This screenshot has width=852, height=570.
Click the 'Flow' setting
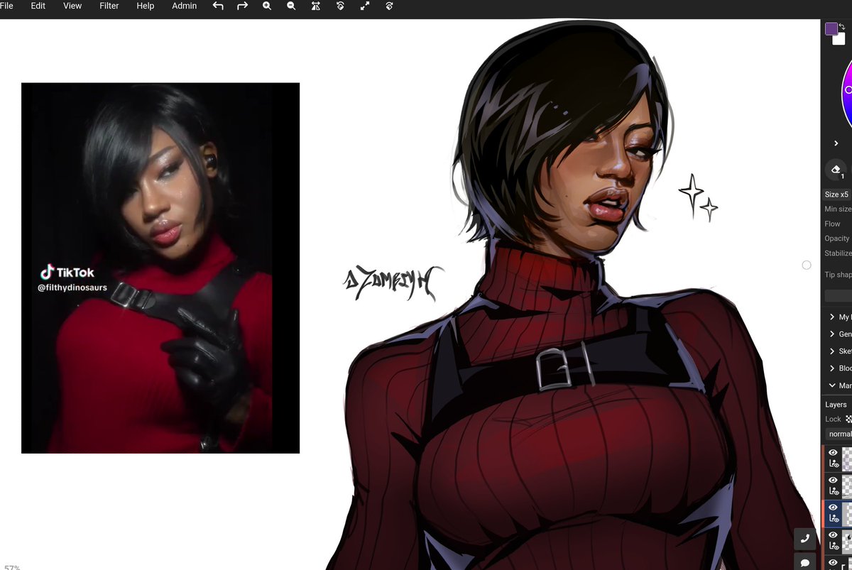tap(833, 224)
